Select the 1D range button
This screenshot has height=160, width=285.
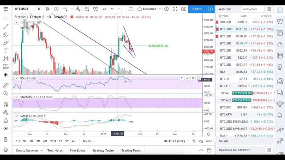(x=18, y=141)
